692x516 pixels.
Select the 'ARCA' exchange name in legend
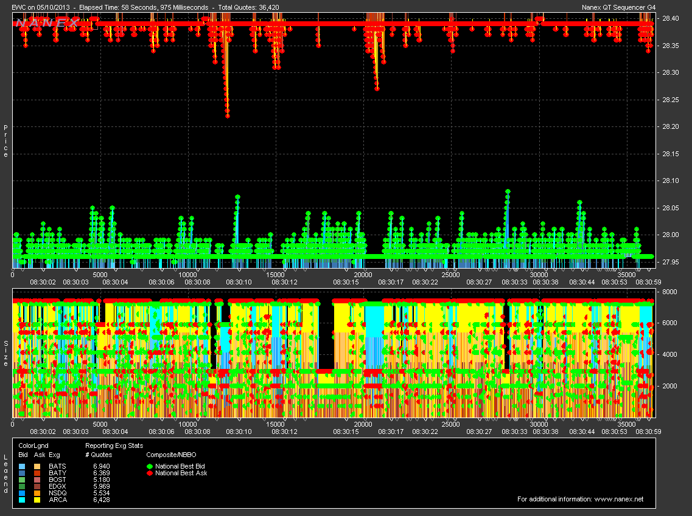pyautogui.click(x=58, y=500)
